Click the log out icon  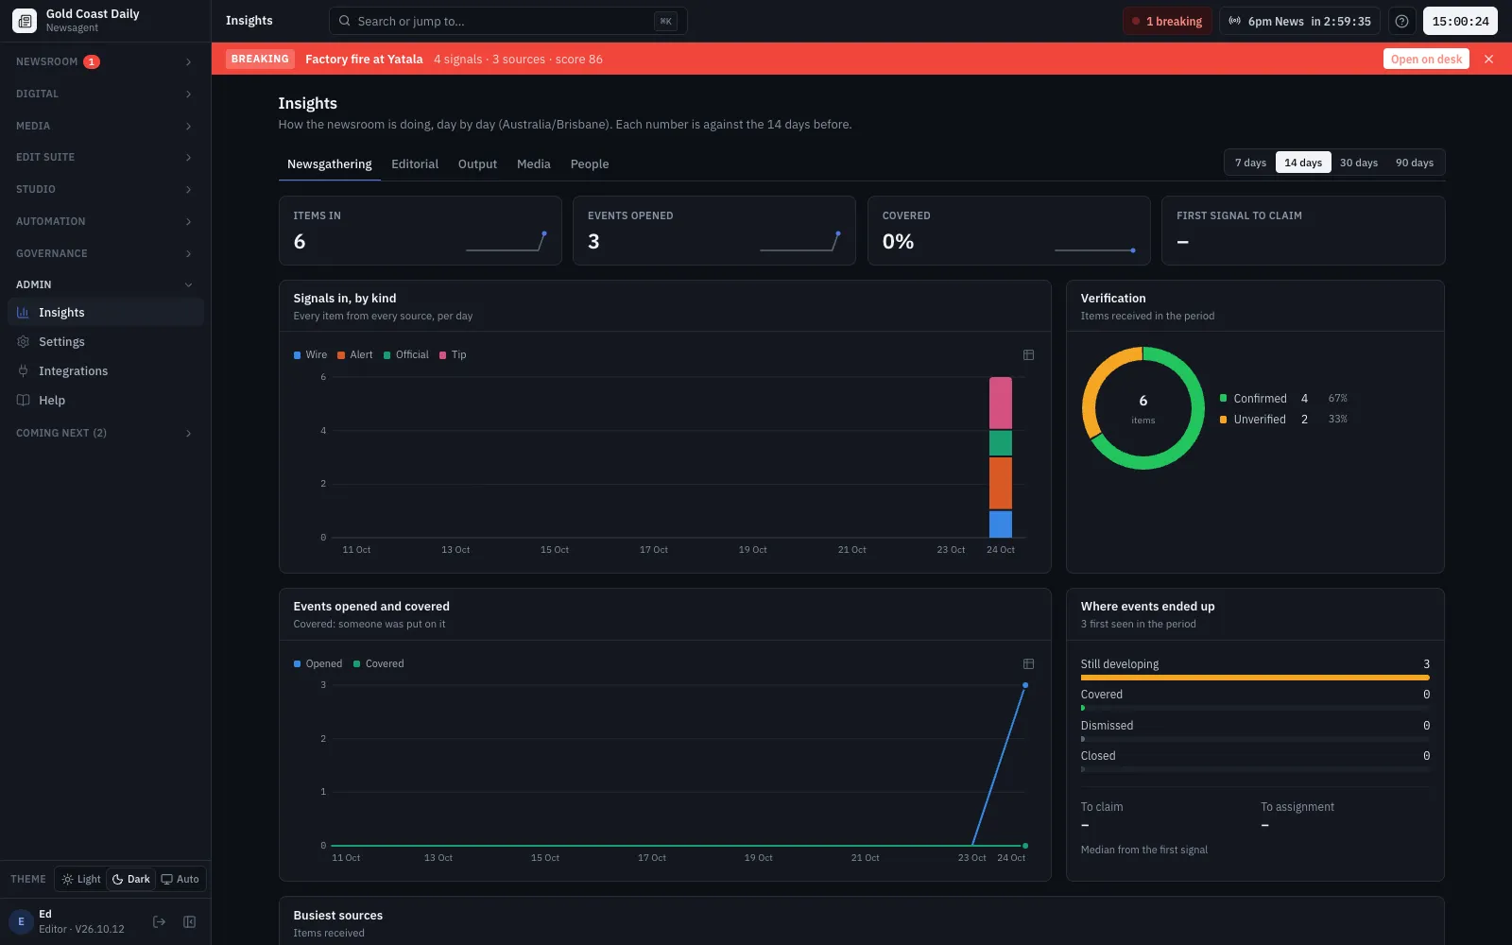pos(159,921)
